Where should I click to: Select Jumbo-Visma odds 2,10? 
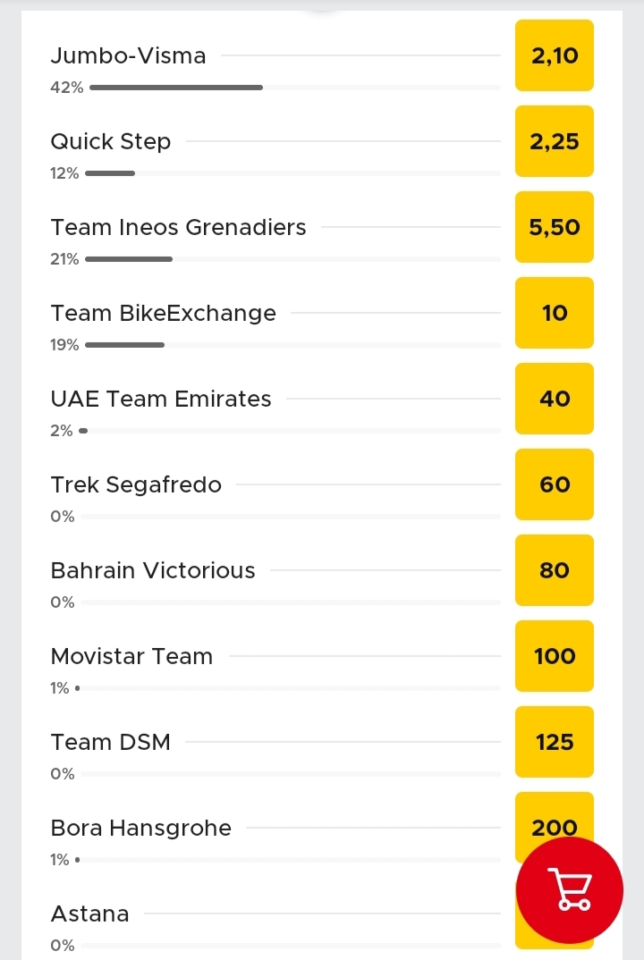(x=555, y=55)
